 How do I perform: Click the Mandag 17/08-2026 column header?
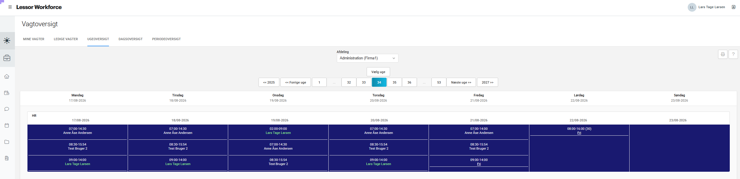77,98
